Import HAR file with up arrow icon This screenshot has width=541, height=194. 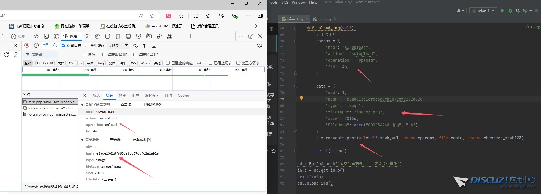point(144,45)
